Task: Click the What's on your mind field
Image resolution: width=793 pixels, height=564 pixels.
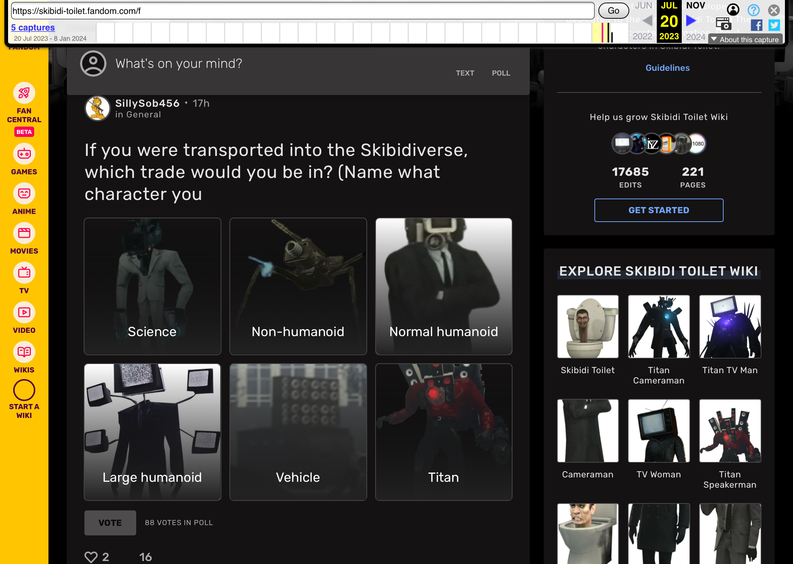Action: [179, 63]
